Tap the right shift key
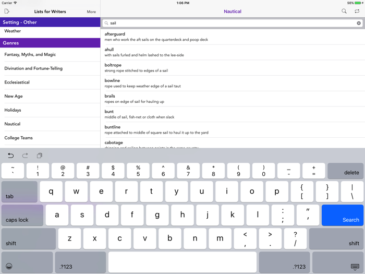The width and height of the screenshot is (365, 274). click(336, 239)
